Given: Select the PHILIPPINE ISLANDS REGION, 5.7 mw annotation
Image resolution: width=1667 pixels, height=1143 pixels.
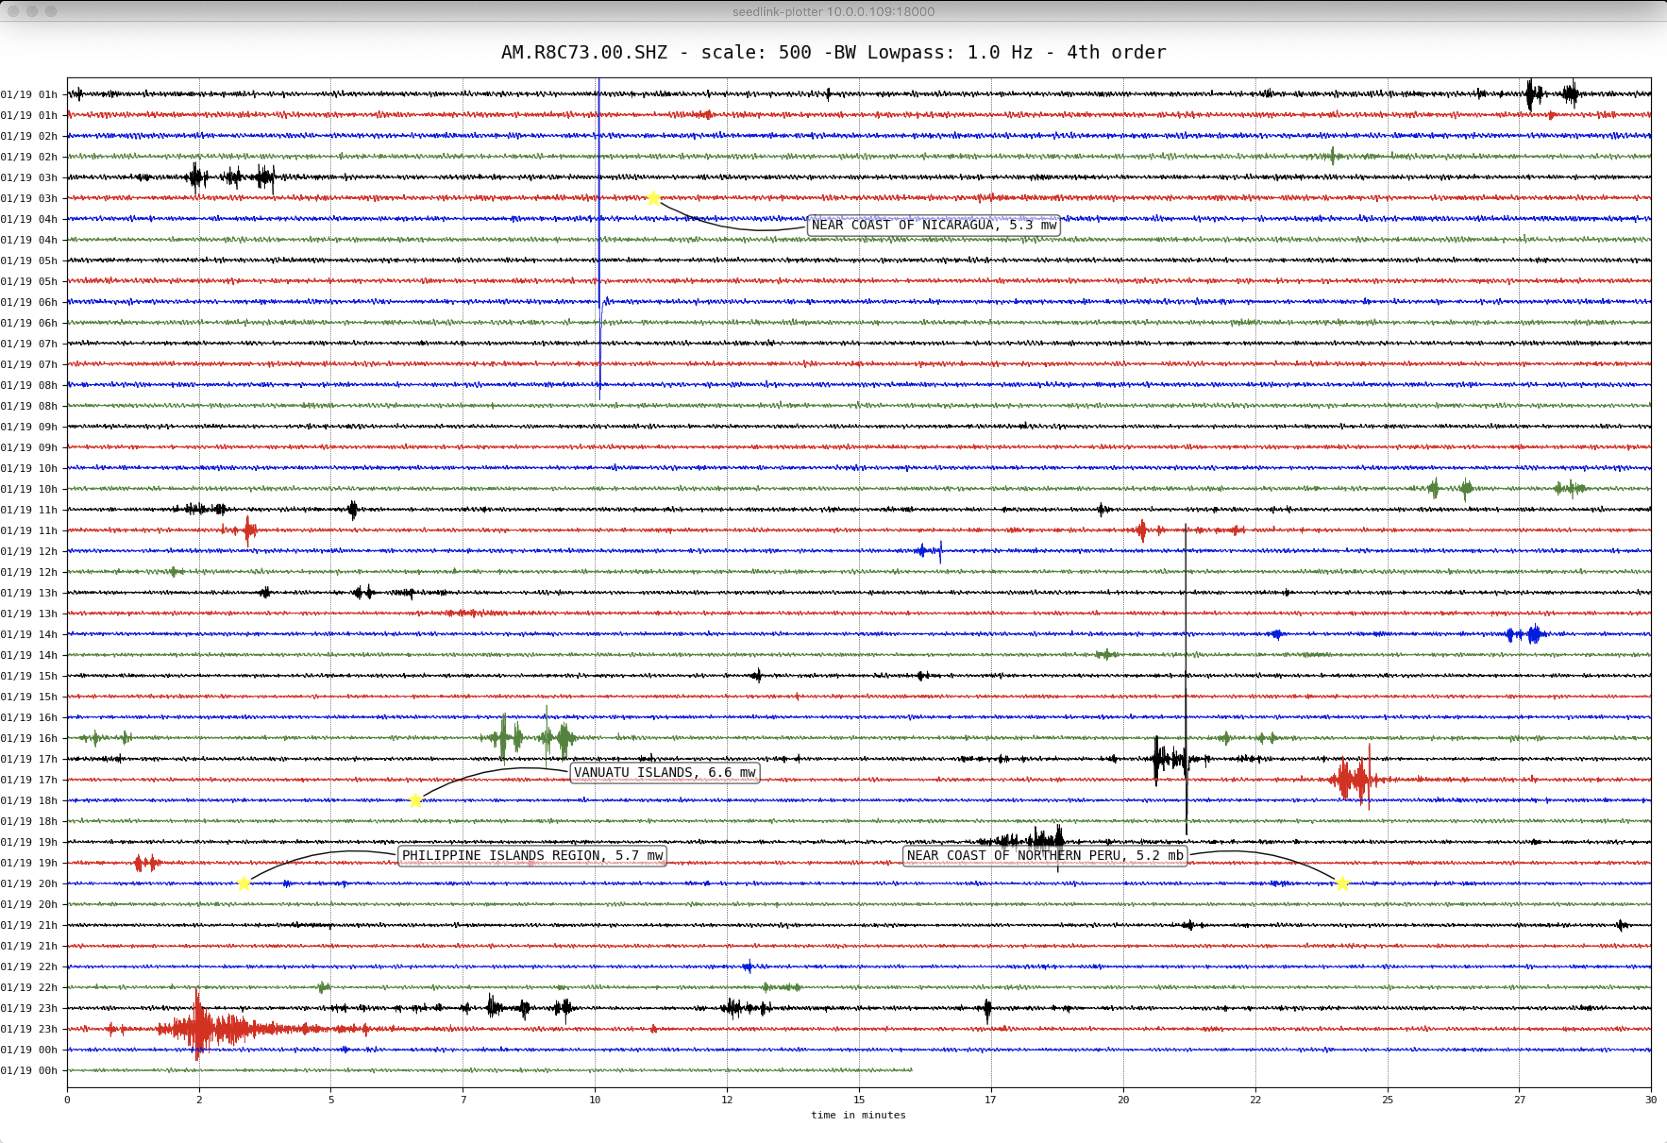Looking at the screenshot, I should [532, 856].
